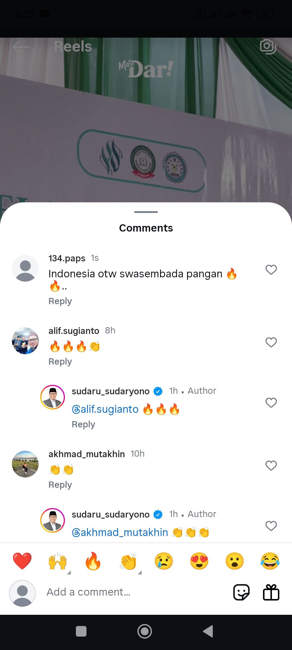Like akhmad_mutakhin's clapping comment

point(271,466)
